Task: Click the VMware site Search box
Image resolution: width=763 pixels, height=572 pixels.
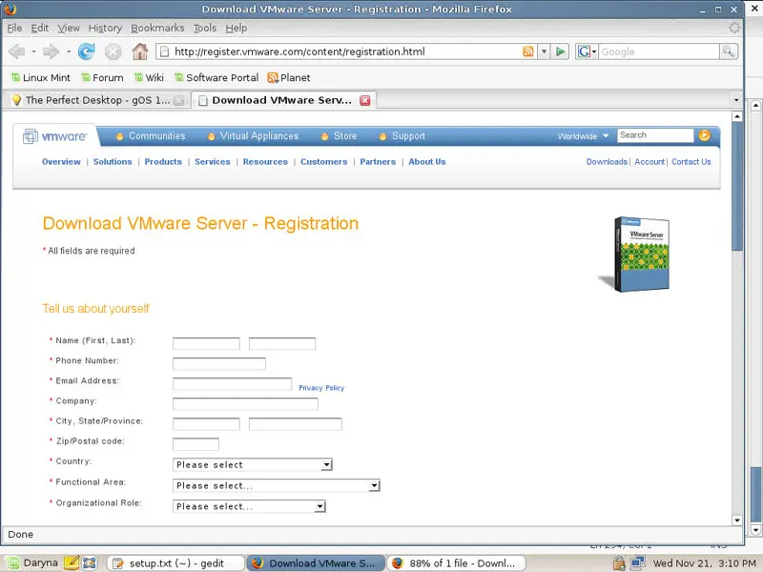Action: tap(655, 135)
